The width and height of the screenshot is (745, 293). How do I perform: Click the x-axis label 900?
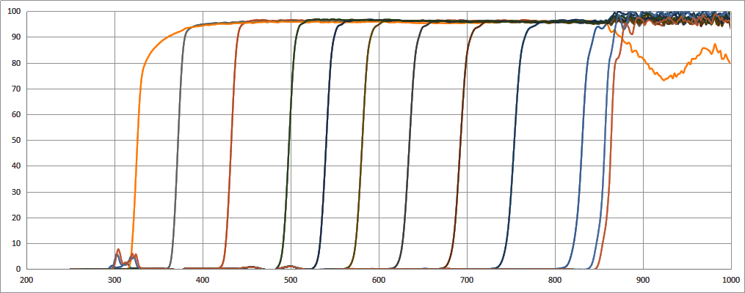click(x=643, y=280)
